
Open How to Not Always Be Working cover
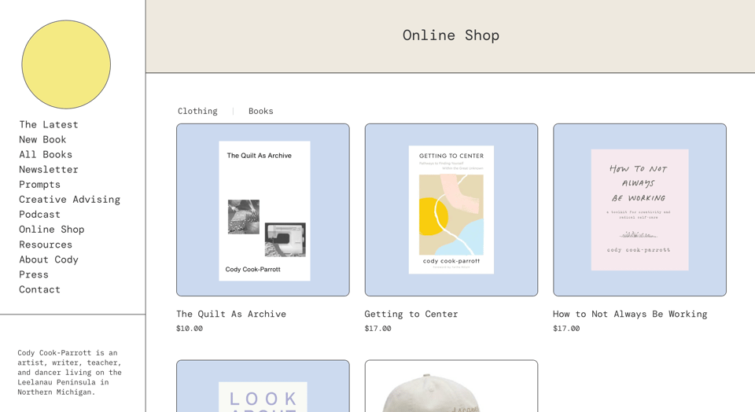point(639,210)
